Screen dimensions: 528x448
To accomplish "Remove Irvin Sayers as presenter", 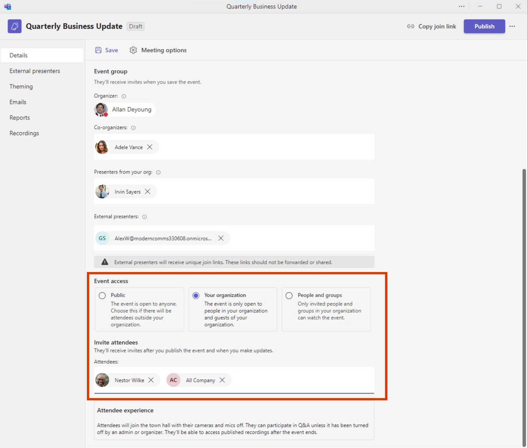I will [x=148, y=191].
